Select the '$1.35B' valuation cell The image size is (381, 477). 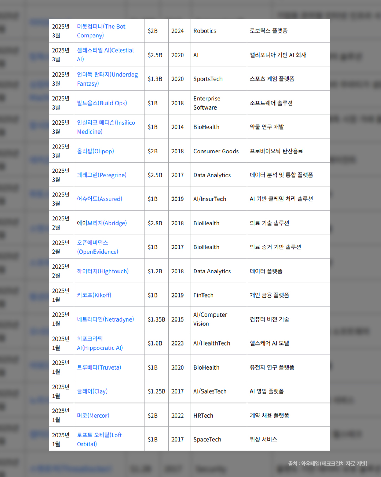[156, 319]
